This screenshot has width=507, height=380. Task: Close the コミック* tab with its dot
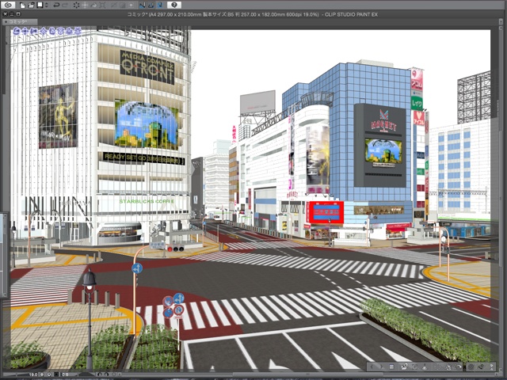click(x=6, y=22)
